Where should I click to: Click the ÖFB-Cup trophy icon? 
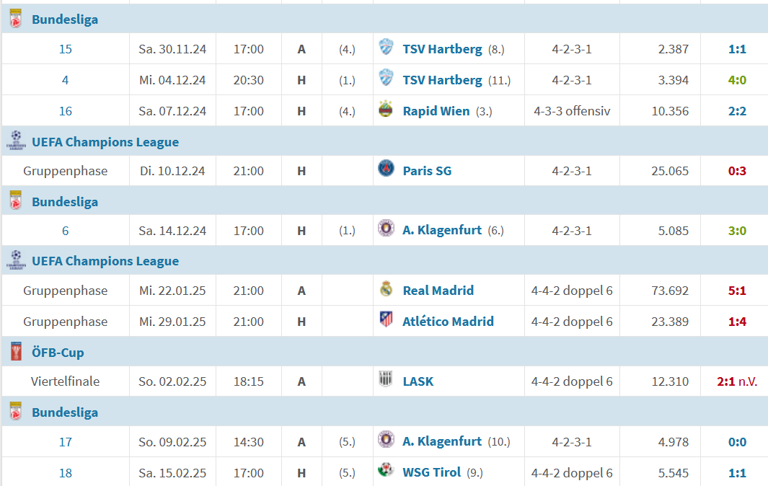tap(16, 351)
